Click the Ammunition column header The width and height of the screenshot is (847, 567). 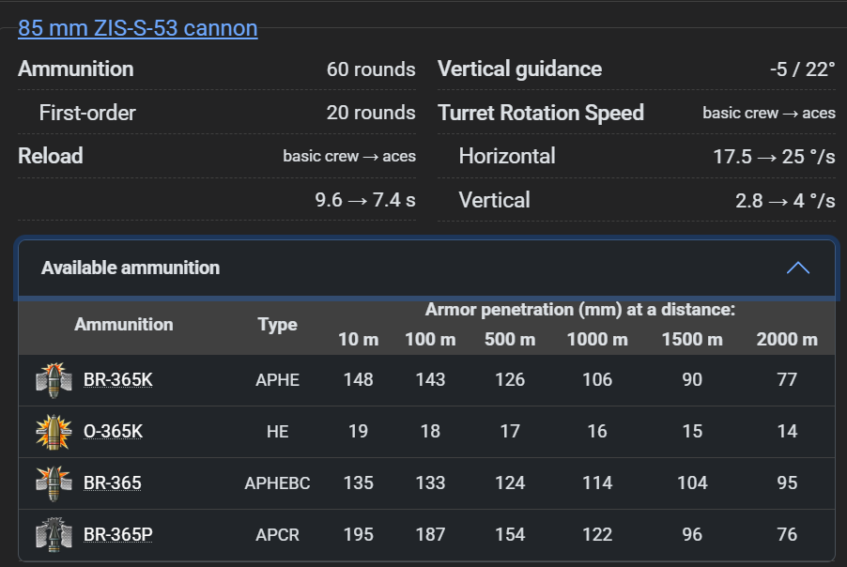[x=124, y=325]
